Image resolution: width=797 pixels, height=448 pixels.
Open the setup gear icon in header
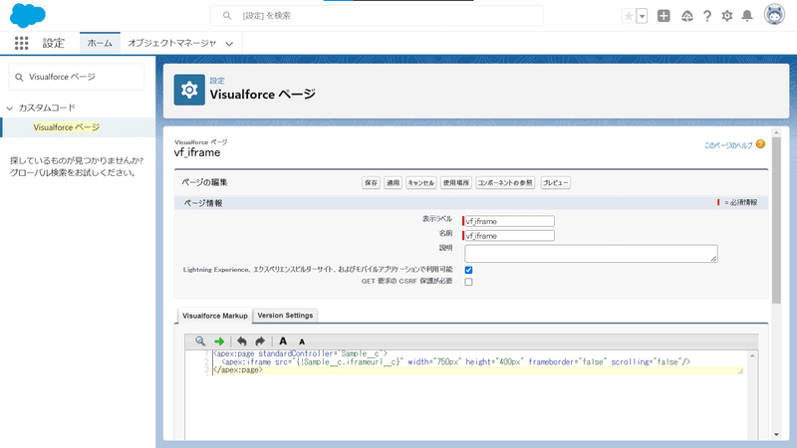[727, 16]
